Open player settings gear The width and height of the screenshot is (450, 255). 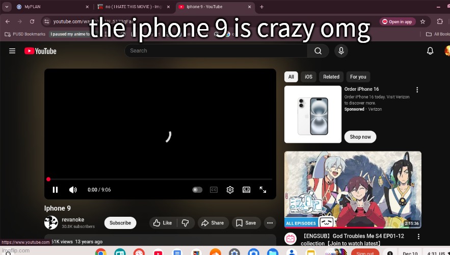230,190
